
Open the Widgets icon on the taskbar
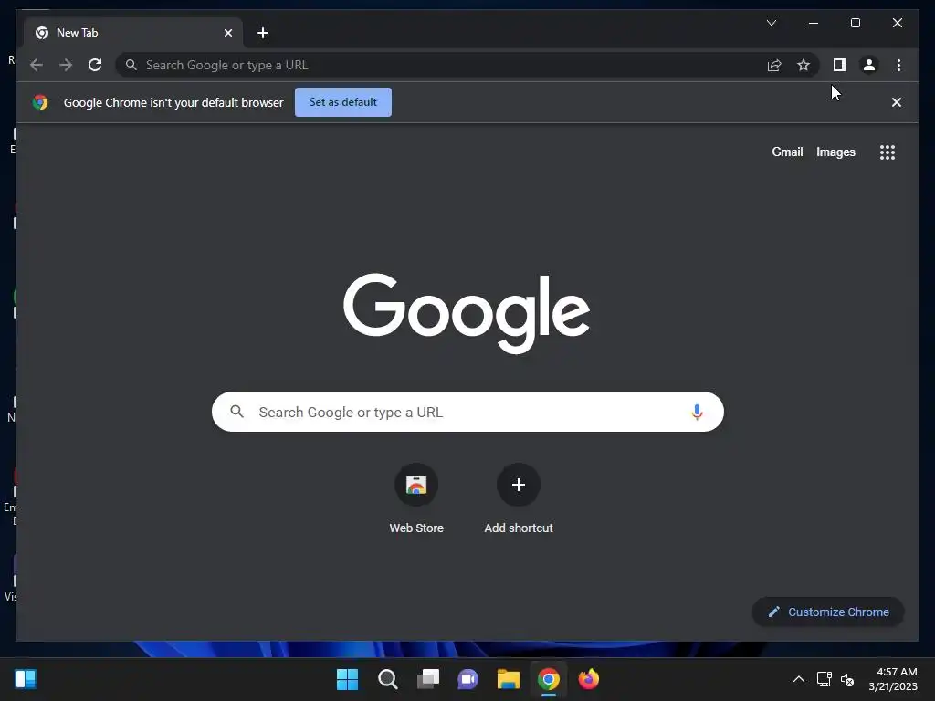point(26,679)
